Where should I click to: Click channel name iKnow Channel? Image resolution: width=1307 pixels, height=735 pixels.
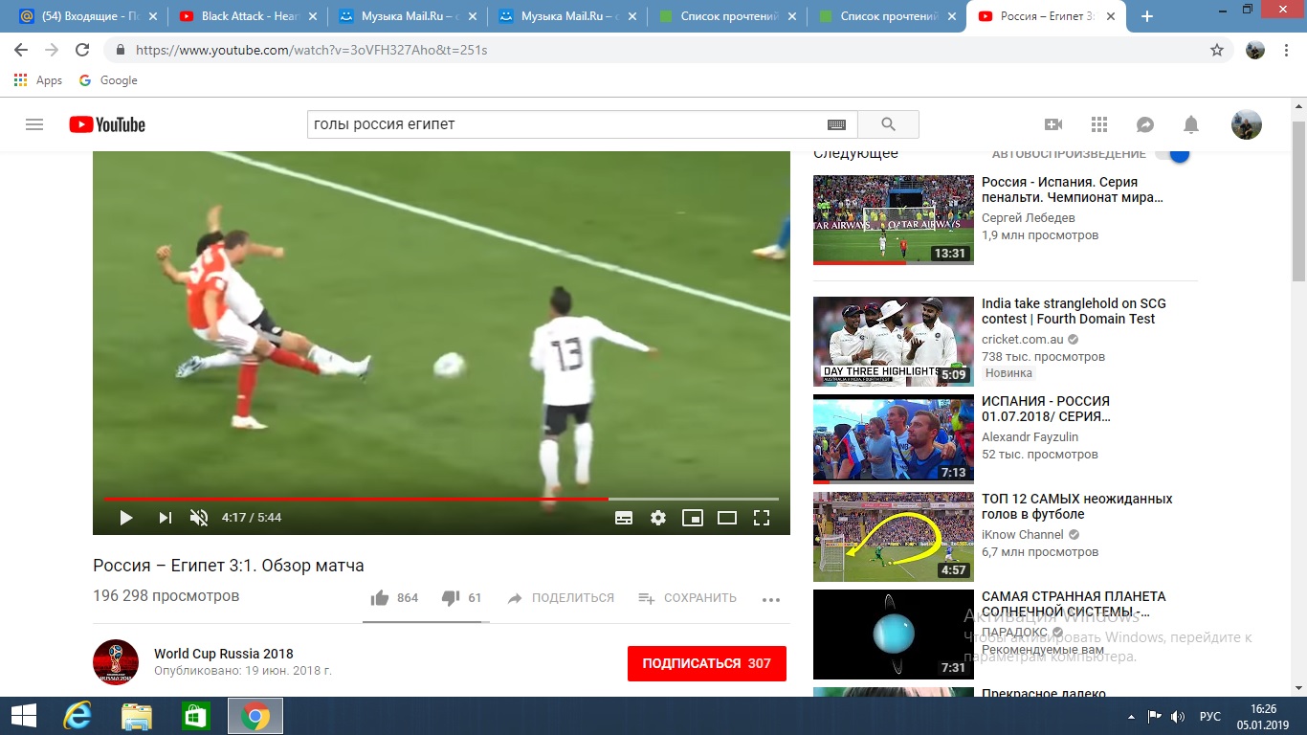click(x=1023, y=535)
